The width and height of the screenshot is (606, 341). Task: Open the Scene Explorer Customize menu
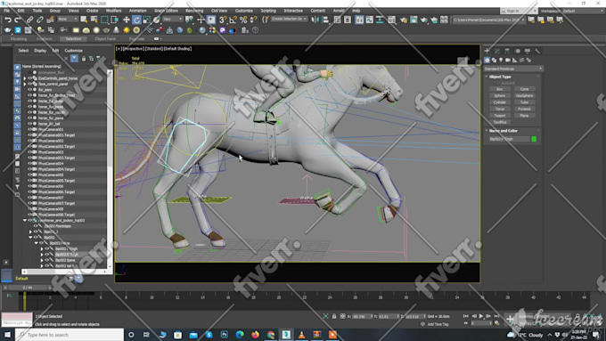[73, 51]
